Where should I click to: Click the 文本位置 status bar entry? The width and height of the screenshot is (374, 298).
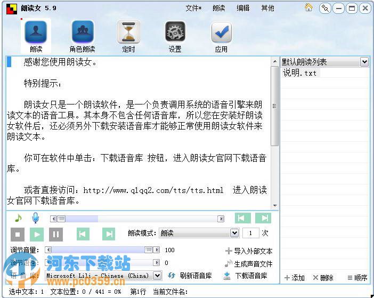click(86, 292)
